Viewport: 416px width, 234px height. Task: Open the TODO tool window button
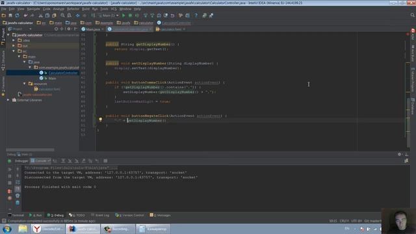tap(77, 215)
